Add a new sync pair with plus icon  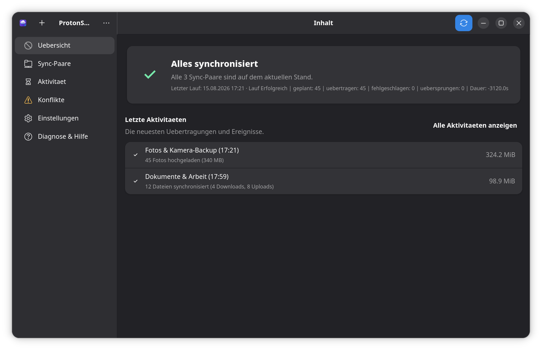point(42,23)
